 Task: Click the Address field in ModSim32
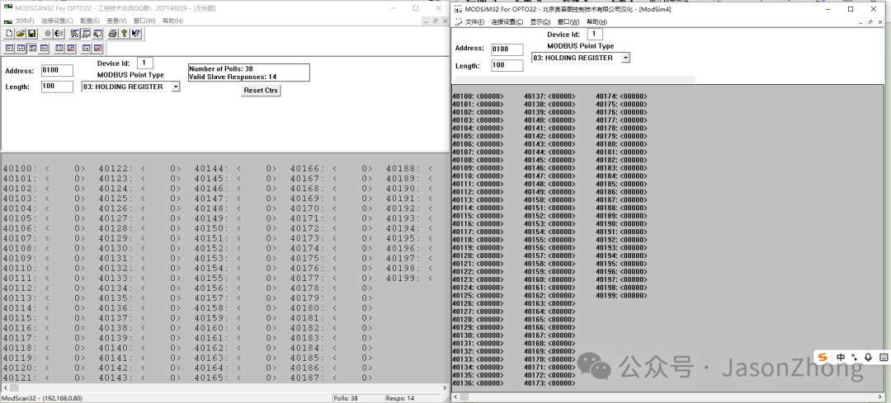507,49
